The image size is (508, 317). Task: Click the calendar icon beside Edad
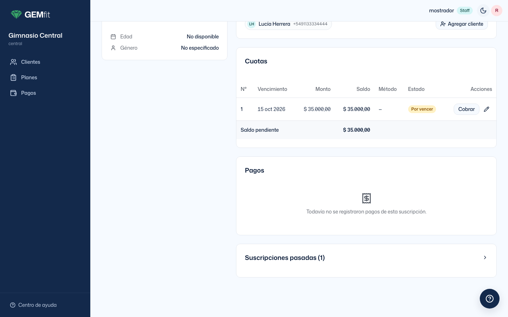[x=113, y=37]
